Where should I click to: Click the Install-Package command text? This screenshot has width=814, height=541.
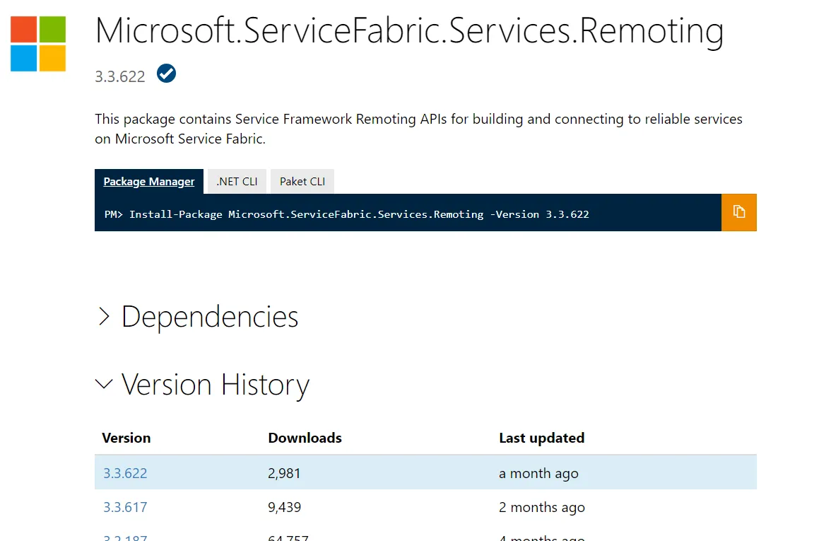point(359,214)
